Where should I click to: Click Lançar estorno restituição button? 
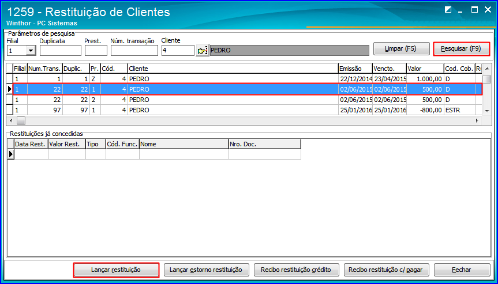click(206, 270)
